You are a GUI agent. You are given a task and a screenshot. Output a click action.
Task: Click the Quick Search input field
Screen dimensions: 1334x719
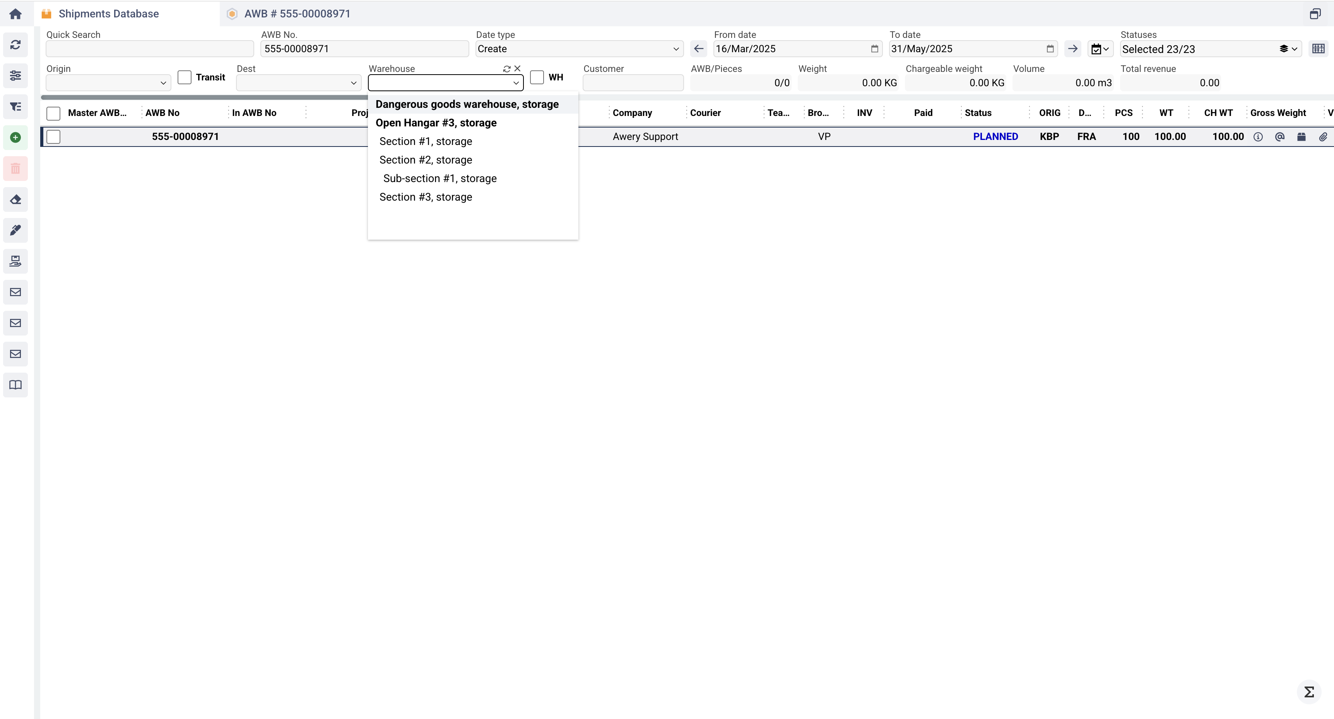click(x=150, y=49)
